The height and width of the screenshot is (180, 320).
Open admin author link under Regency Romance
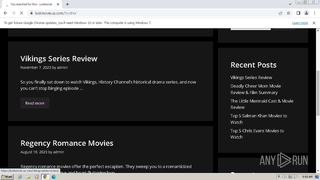tap(58, 152)
